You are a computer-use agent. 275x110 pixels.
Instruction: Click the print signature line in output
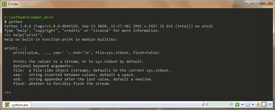click(x=86, y=53)
